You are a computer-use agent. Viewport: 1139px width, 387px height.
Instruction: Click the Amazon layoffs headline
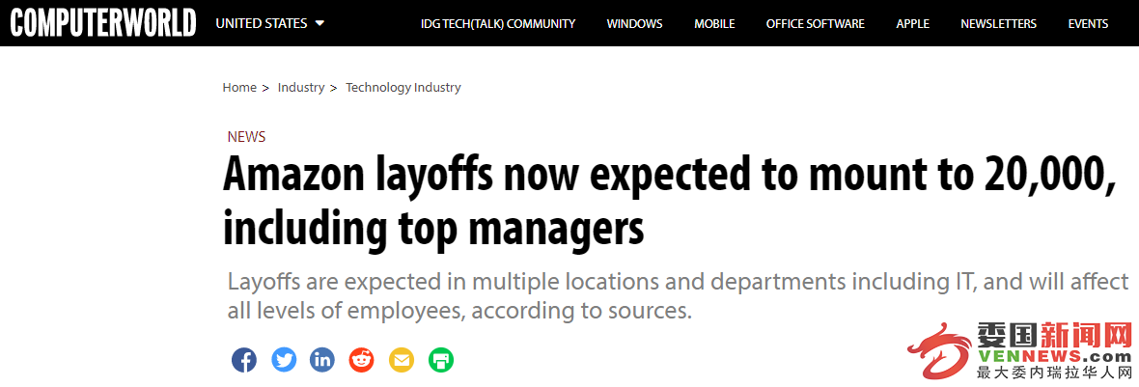[669, 201]
